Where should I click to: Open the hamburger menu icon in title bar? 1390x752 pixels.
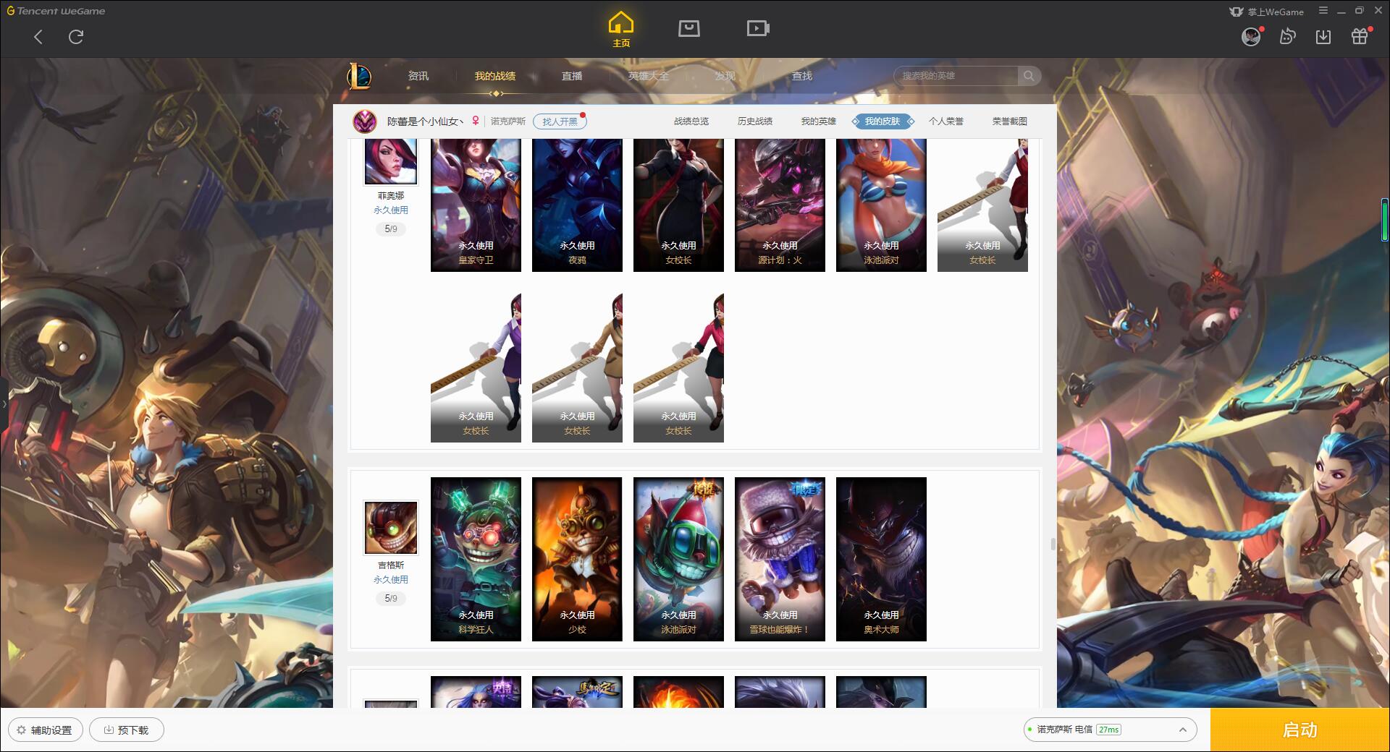(1323, 11)
